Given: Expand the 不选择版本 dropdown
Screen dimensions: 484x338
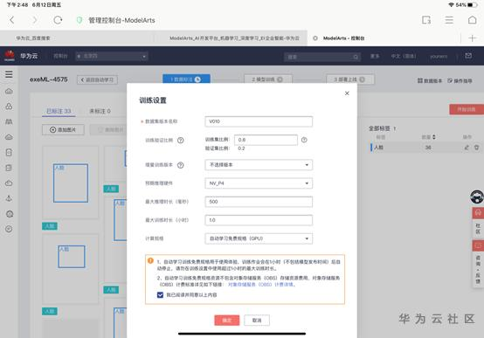Looking at the screenshot, I should 259,165.
